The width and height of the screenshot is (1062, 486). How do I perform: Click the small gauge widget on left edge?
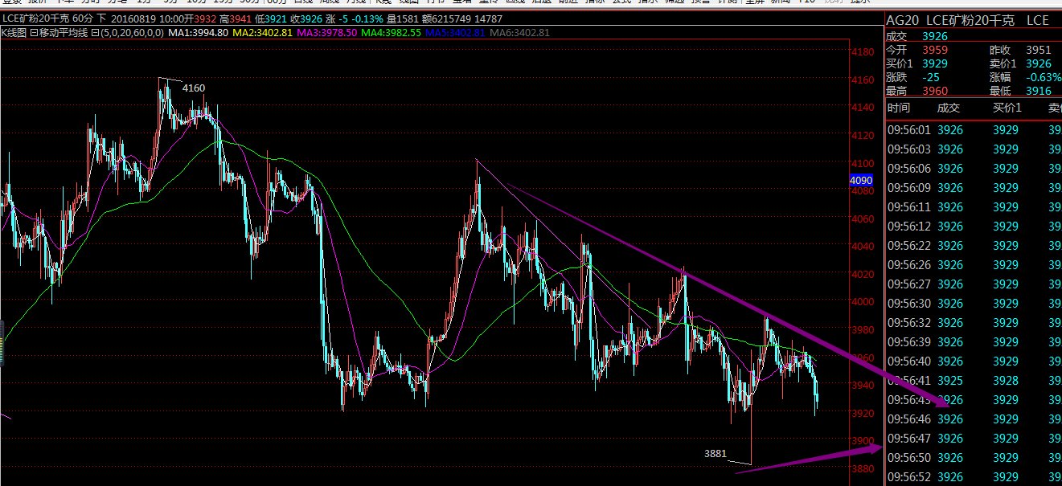2,329
